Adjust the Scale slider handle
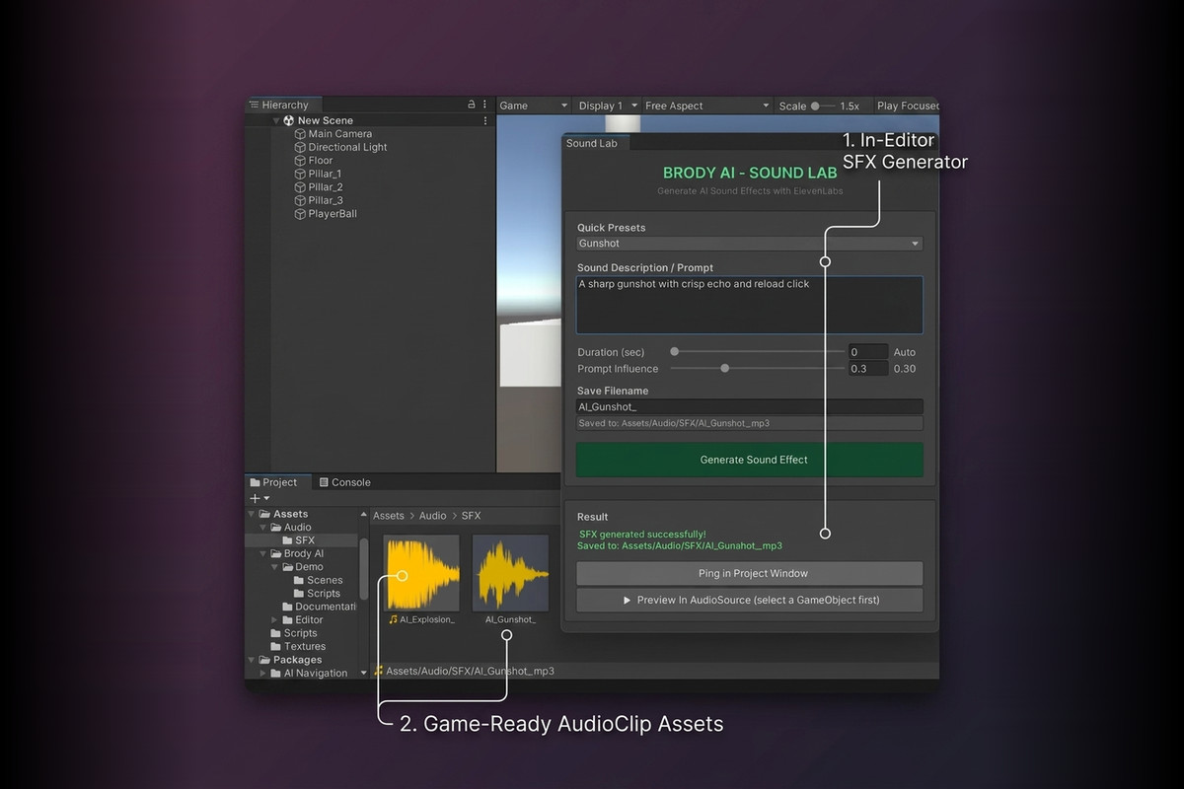The image size is (1184, 789). point(815,106)
